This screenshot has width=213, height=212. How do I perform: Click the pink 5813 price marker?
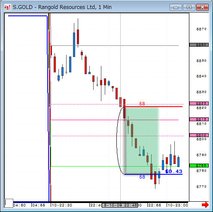tap(199, 119)
